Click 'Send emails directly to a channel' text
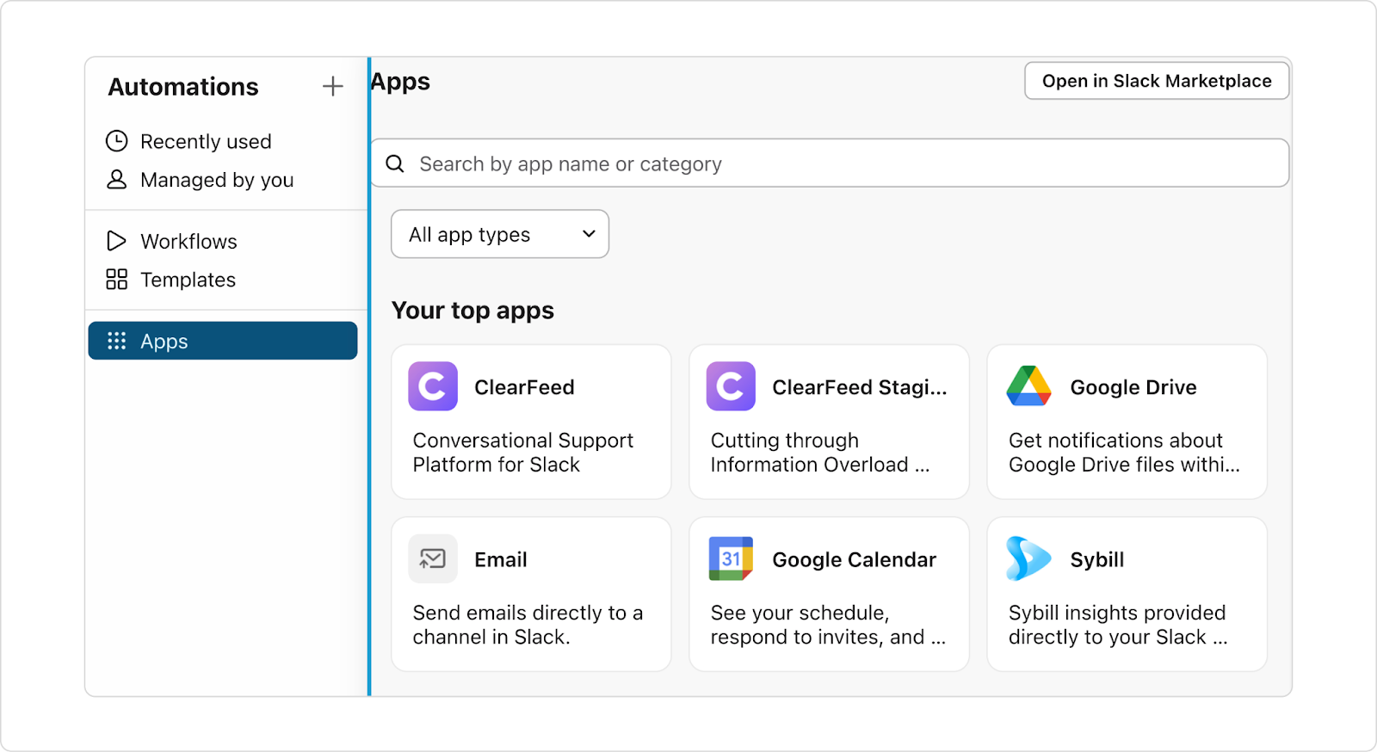Viewport: 1377px width, 752px height. point(528,625)
